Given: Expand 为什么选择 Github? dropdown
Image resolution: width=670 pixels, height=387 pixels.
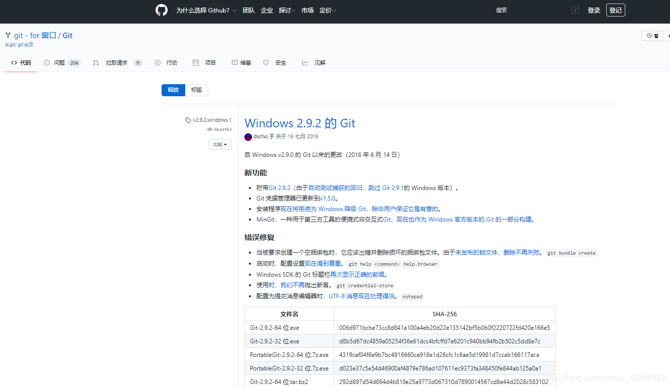Looking at the screenshot, I should (206, 11).
